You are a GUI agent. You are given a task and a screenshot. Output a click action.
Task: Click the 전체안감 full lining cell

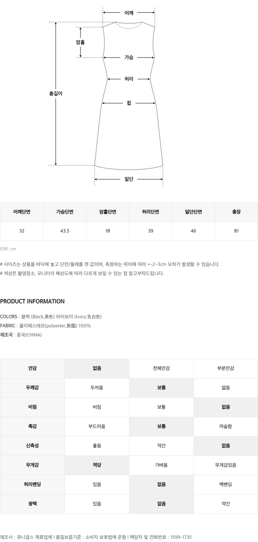161,369
